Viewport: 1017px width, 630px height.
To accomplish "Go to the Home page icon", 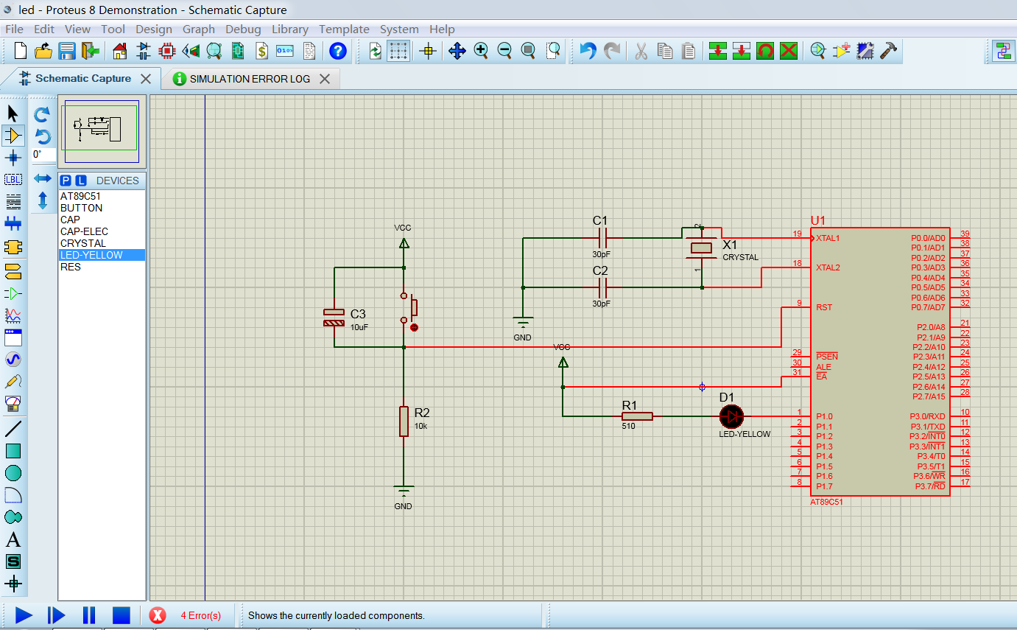I will coord(119,51).
